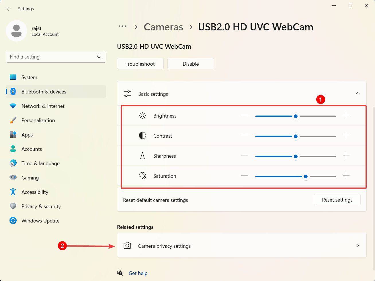Click the Basic settings sliders icon

pos(127,94)
